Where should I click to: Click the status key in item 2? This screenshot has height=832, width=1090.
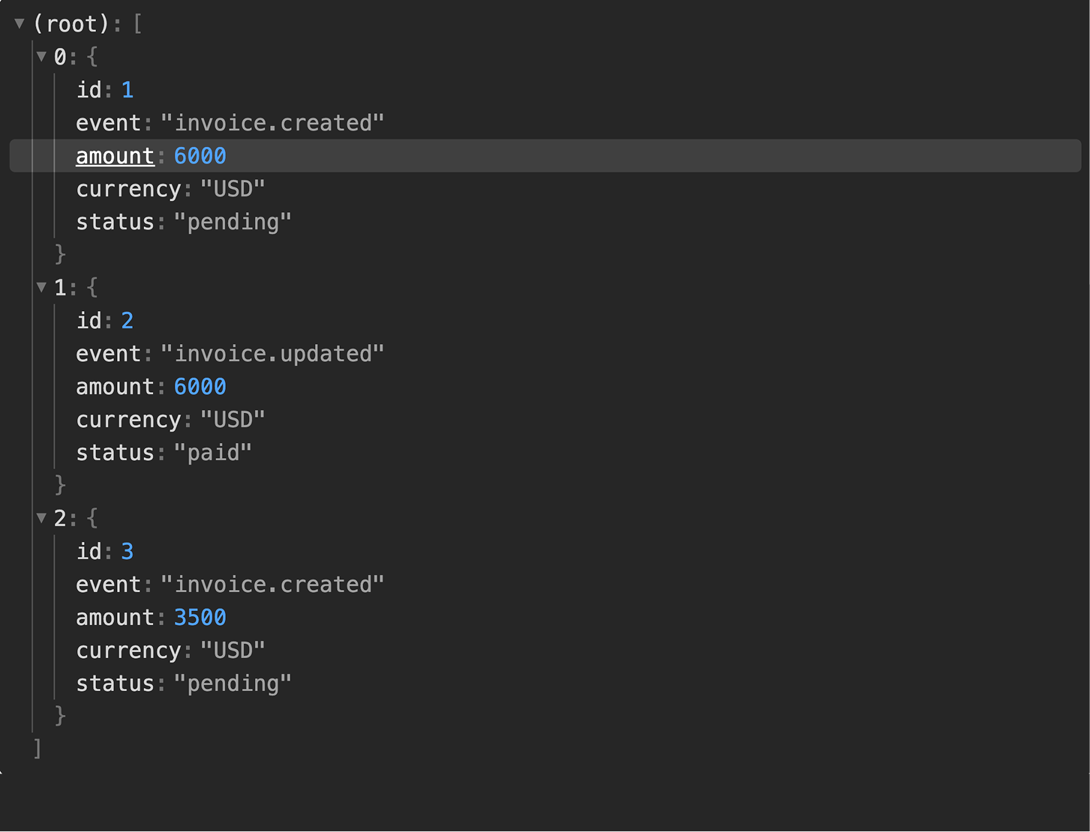(x=115, y=684)
